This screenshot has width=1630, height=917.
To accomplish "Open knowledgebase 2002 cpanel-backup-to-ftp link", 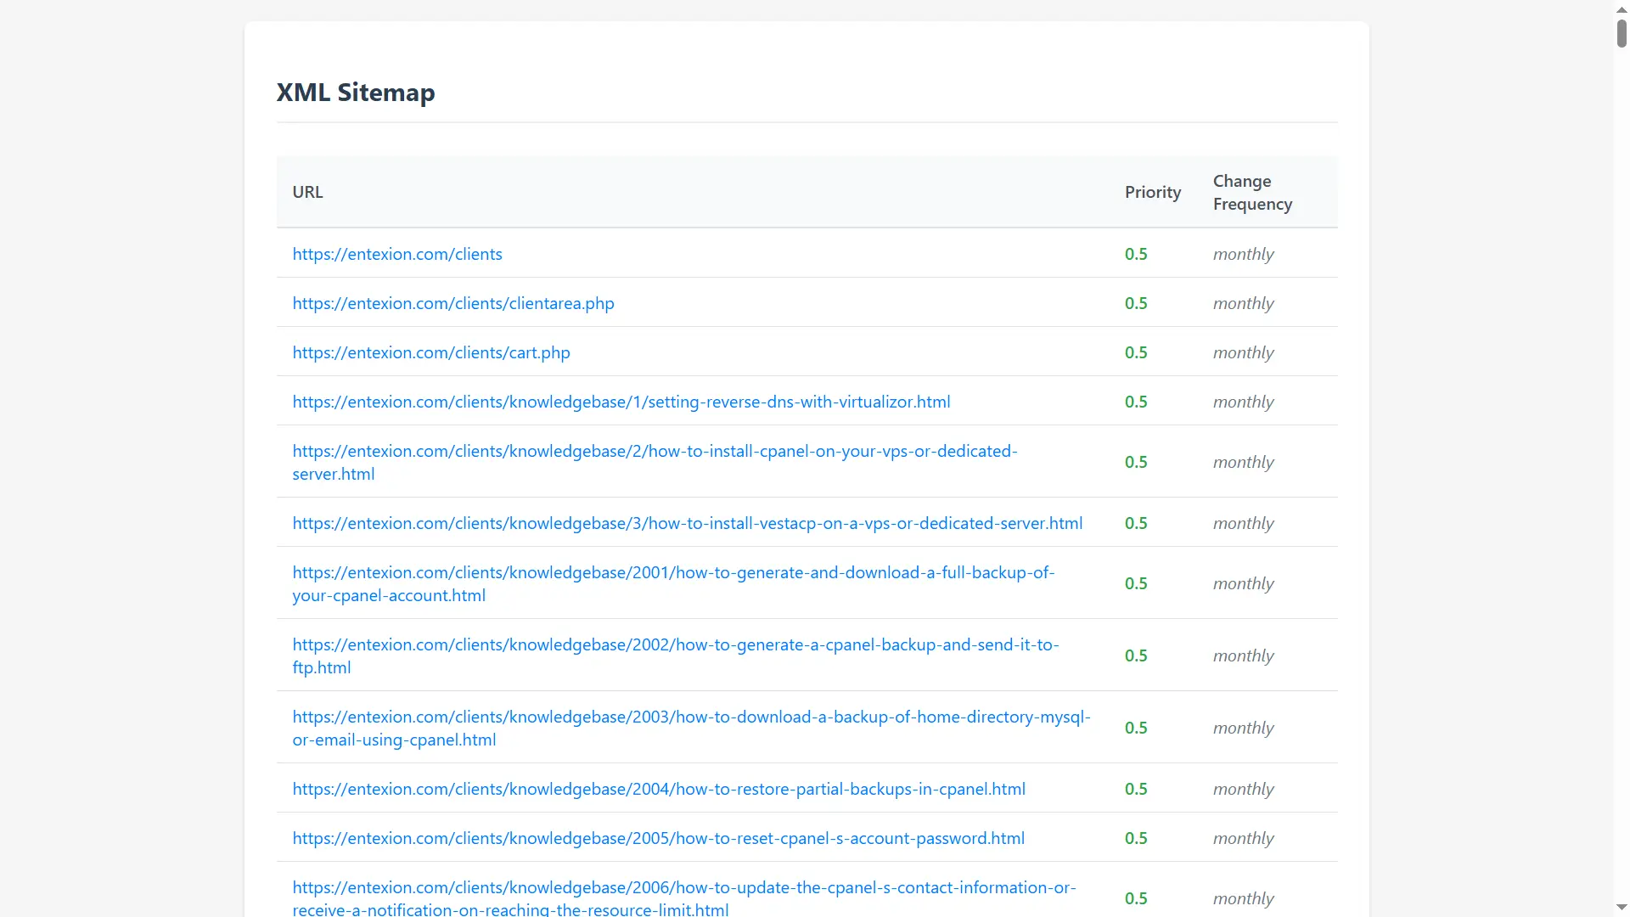I will (676, 655).
